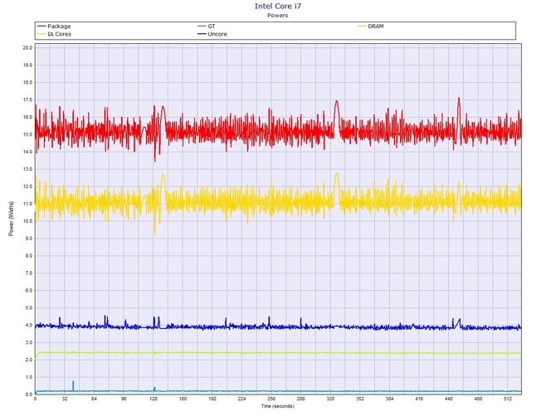Click the 256 tick on time axis

tap(271, 399)
